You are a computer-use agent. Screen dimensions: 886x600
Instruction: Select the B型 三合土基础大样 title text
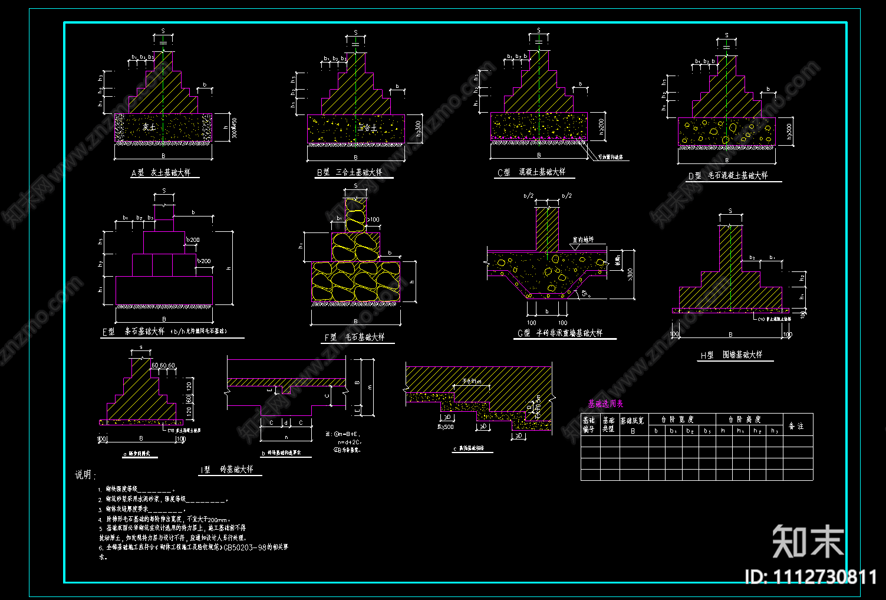click(x=349, y=172)
